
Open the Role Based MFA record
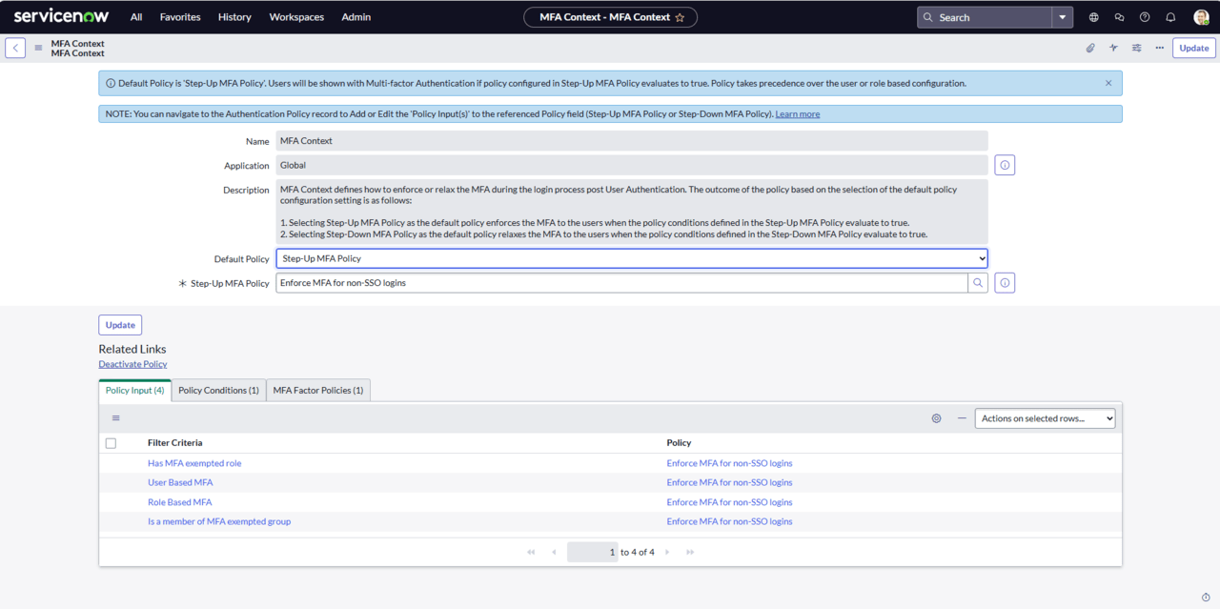179,502
